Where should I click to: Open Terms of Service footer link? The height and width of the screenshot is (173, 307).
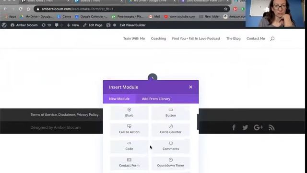tap(44, 114)
